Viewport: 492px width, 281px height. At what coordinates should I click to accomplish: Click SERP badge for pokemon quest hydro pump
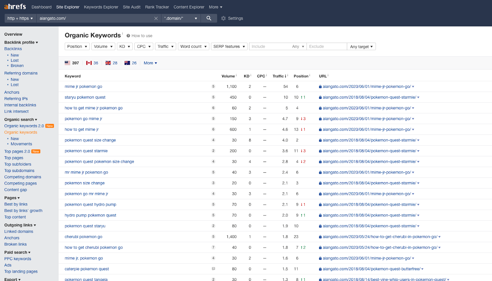point(213,205)
